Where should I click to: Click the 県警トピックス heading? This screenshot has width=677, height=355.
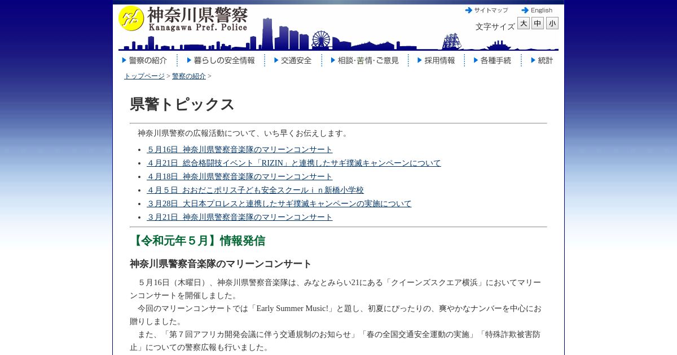pyautogui.click(x=182, y=104)
